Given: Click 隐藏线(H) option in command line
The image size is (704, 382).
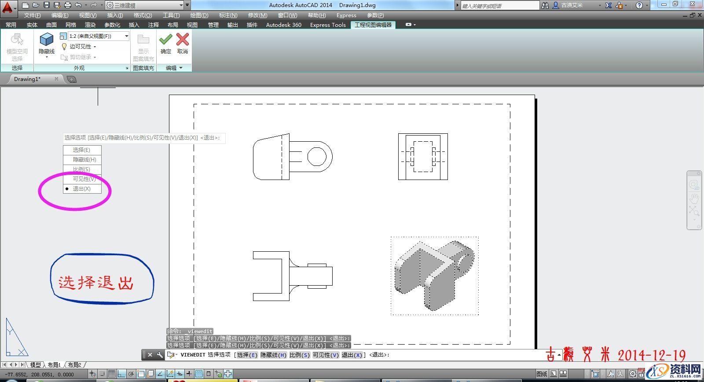Looking at the screenshot, I should click(x=273, y=355).
